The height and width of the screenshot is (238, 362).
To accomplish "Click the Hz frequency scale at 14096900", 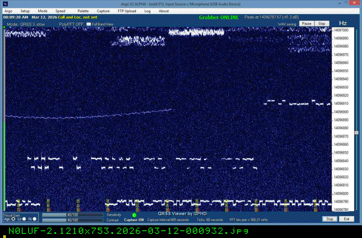I will 341,112.
